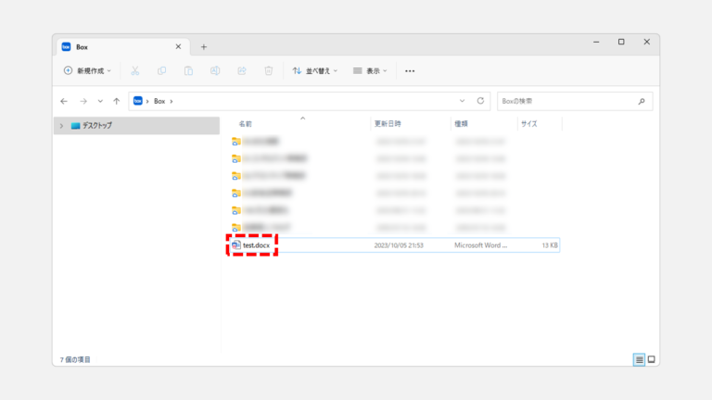
Task: Click the search magnifier icon
Action: point(642,101)
